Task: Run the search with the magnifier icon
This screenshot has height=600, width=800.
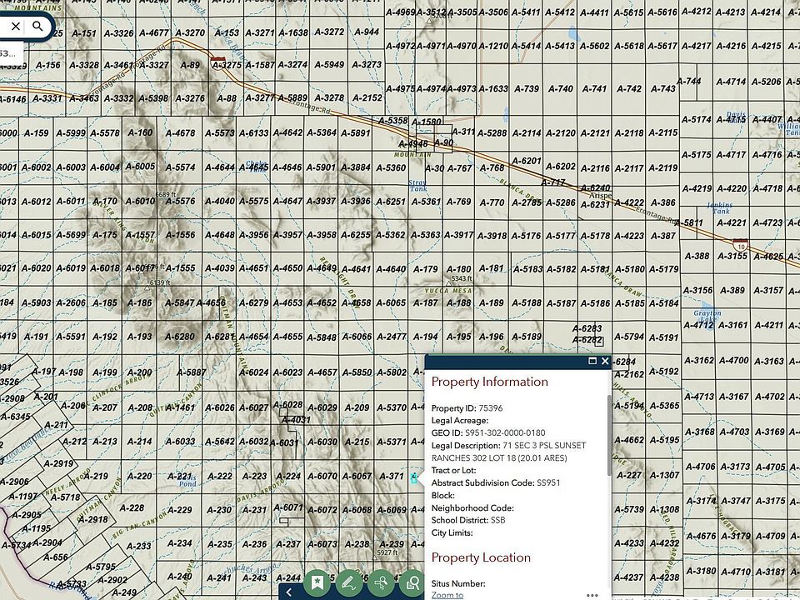Action: pos(37,26)
